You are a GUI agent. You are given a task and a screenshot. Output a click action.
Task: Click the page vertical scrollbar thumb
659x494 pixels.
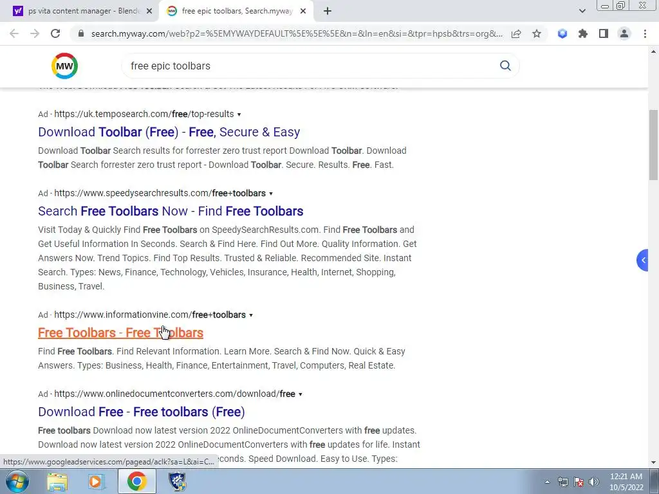(x=653, y=145)
